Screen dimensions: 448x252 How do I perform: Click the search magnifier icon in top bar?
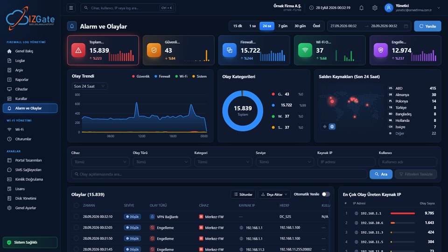(86, 8)
